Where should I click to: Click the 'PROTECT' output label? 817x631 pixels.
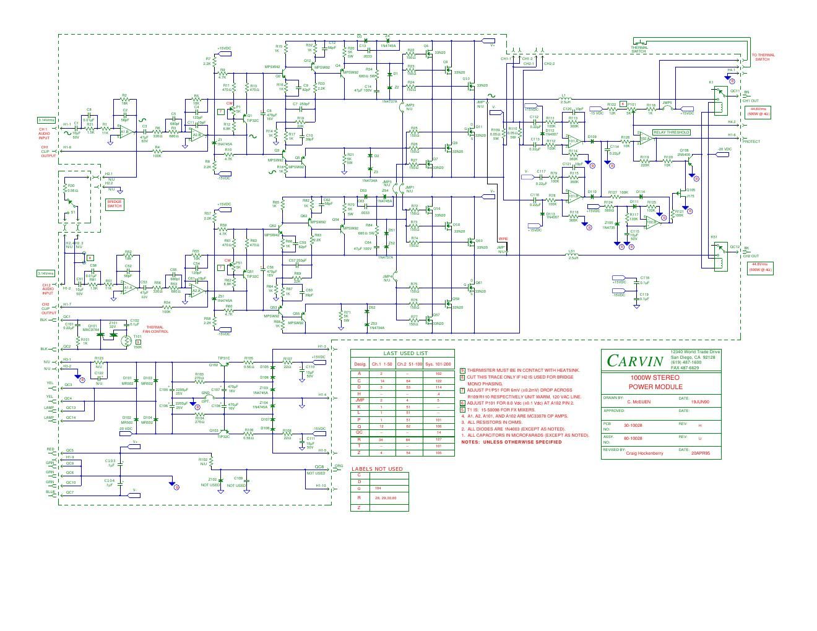751,142
